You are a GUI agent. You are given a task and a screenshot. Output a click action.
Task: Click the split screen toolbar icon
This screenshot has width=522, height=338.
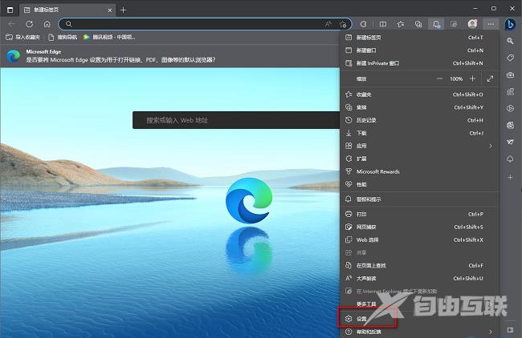point(382,24)
